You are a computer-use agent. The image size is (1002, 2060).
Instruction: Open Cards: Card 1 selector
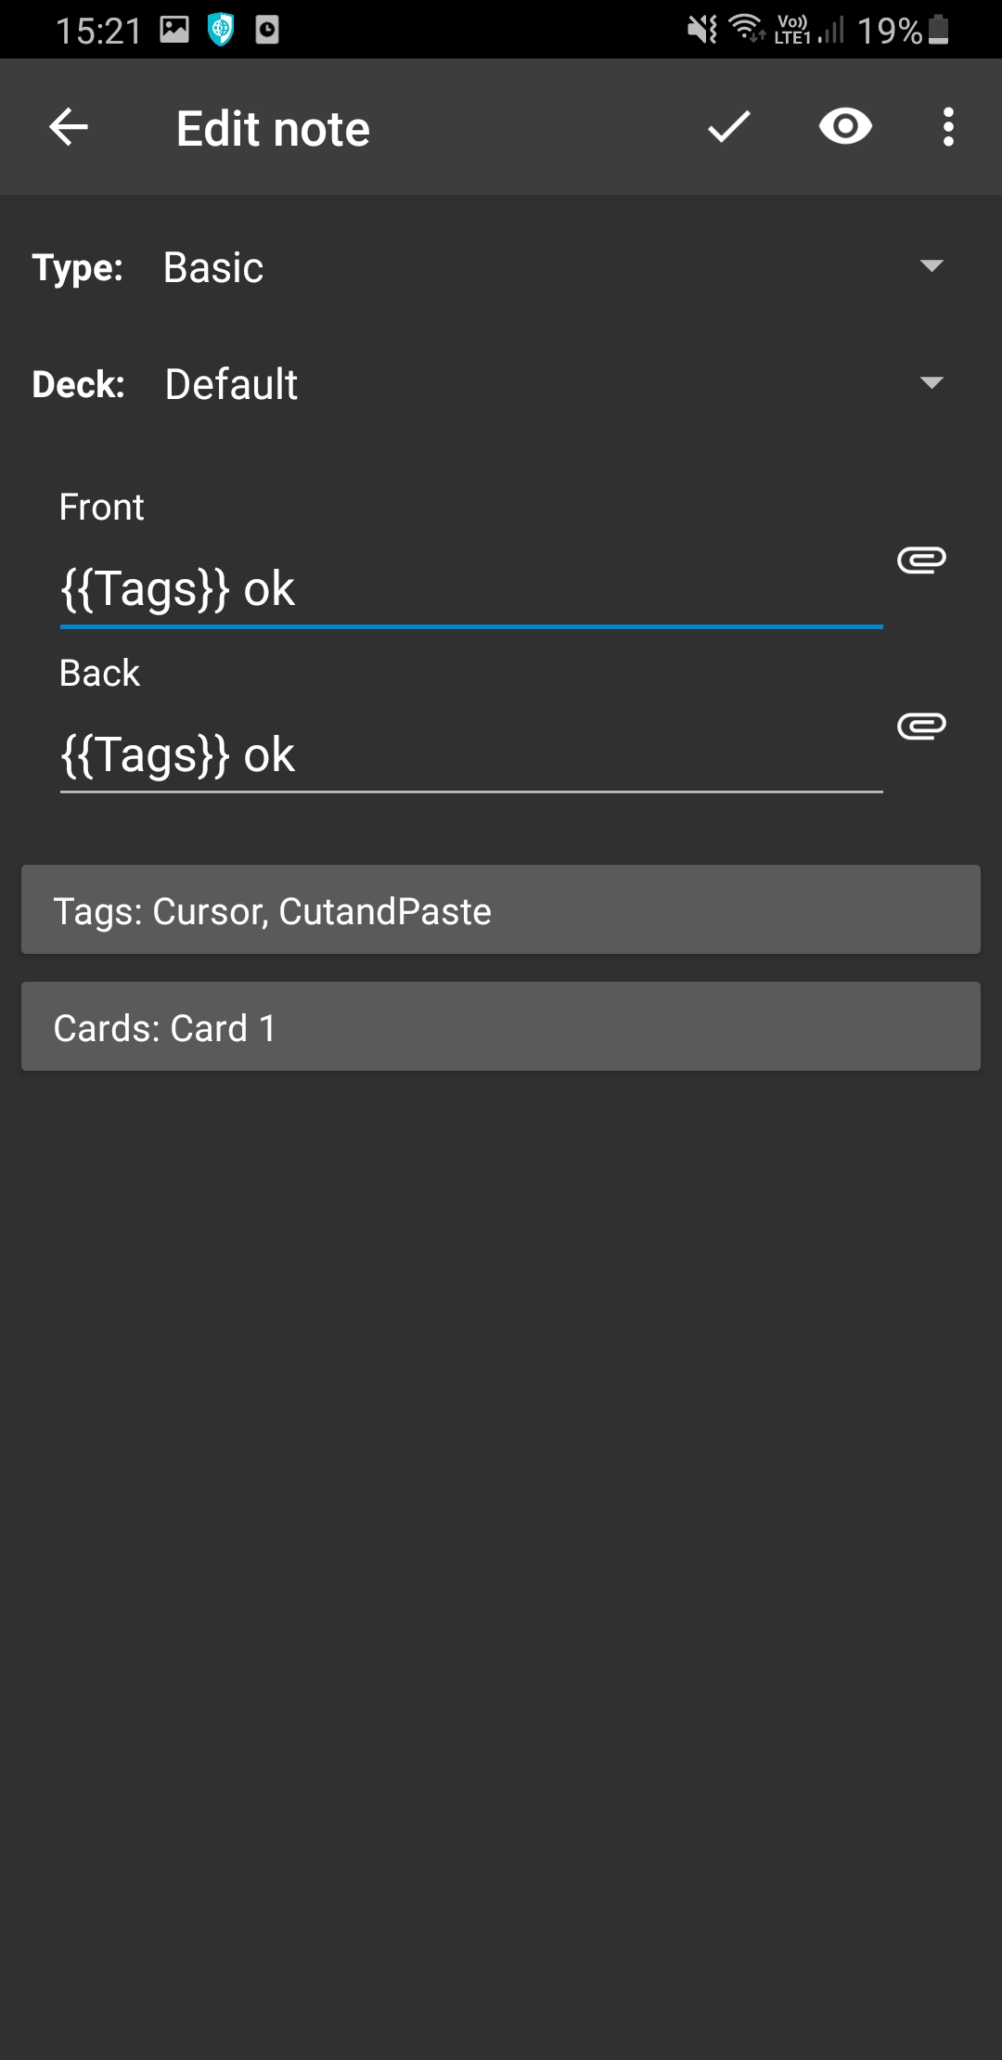tap(501, 1026)
